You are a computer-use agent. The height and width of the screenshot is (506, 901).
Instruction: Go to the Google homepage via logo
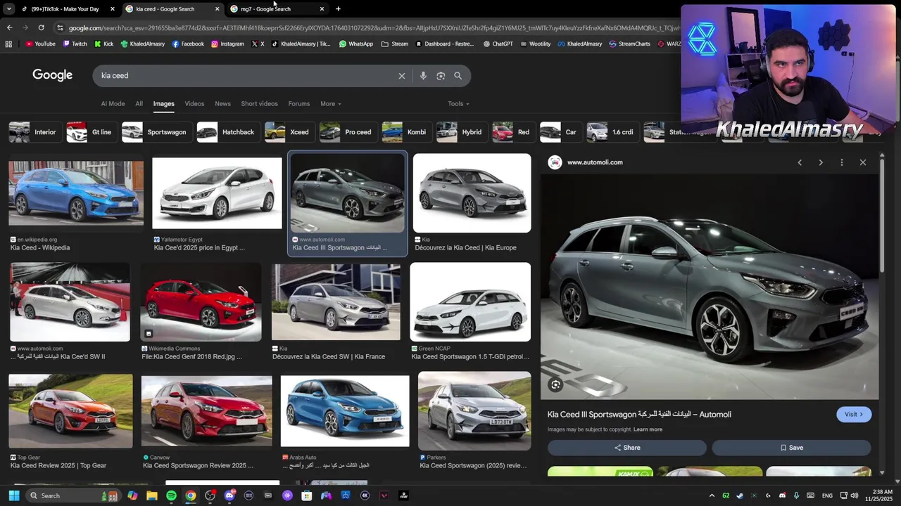click(x=52, y=75)
